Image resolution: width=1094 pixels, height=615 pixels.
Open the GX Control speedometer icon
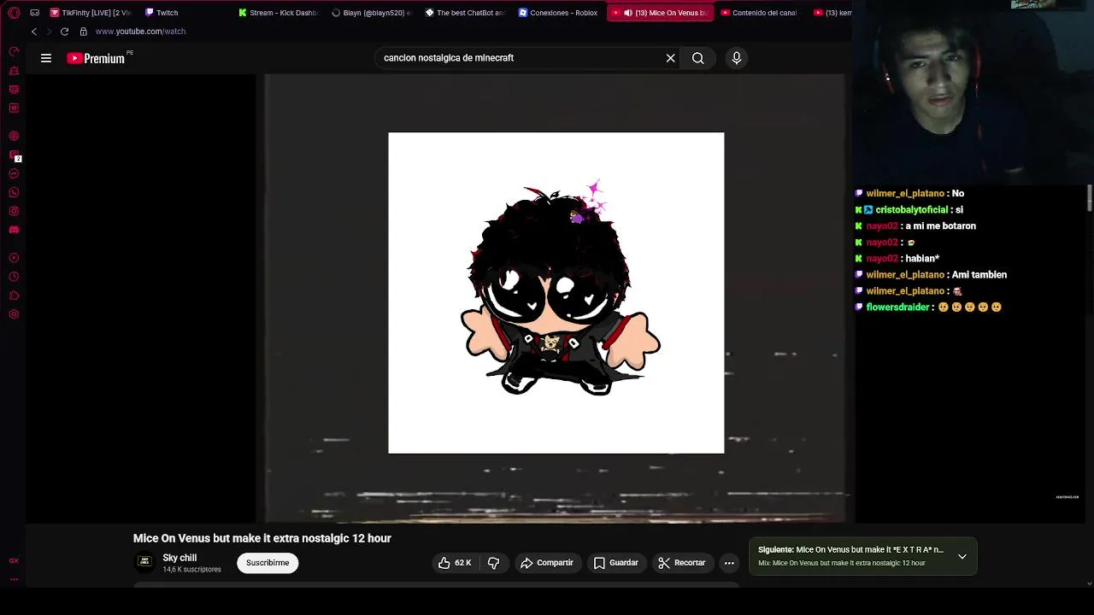click(14, 51)
